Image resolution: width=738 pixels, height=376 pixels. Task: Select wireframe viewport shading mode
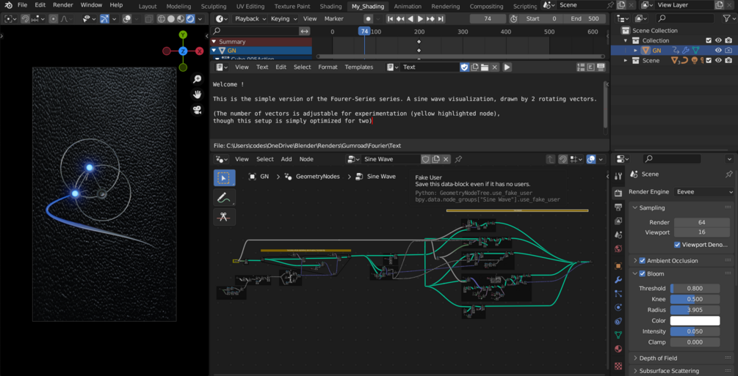click(162, 19)
